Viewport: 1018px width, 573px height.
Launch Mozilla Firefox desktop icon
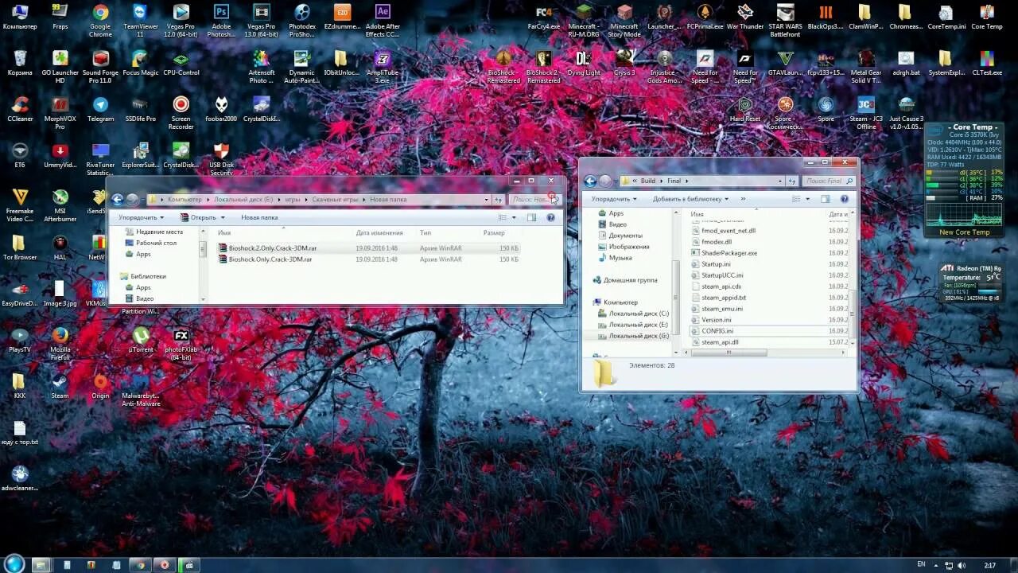pyautogui.click(x=60, y=344)
